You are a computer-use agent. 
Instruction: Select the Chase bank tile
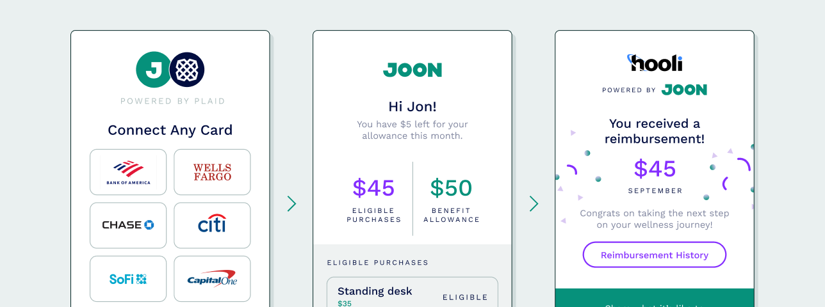point(128,225)
